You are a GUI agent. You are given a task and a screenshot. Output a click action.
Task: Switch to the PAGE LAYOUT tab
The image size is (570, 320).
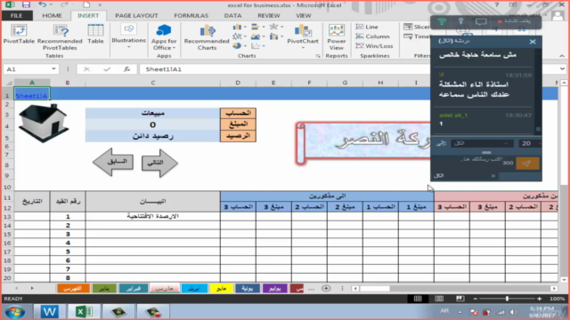point(136,16)
